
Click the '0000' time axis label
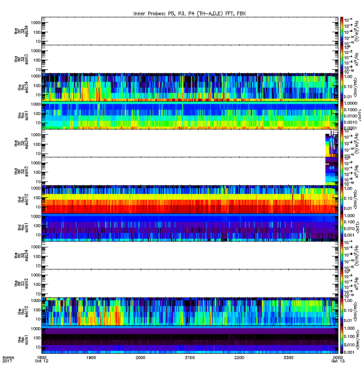[x=338, y=358]
